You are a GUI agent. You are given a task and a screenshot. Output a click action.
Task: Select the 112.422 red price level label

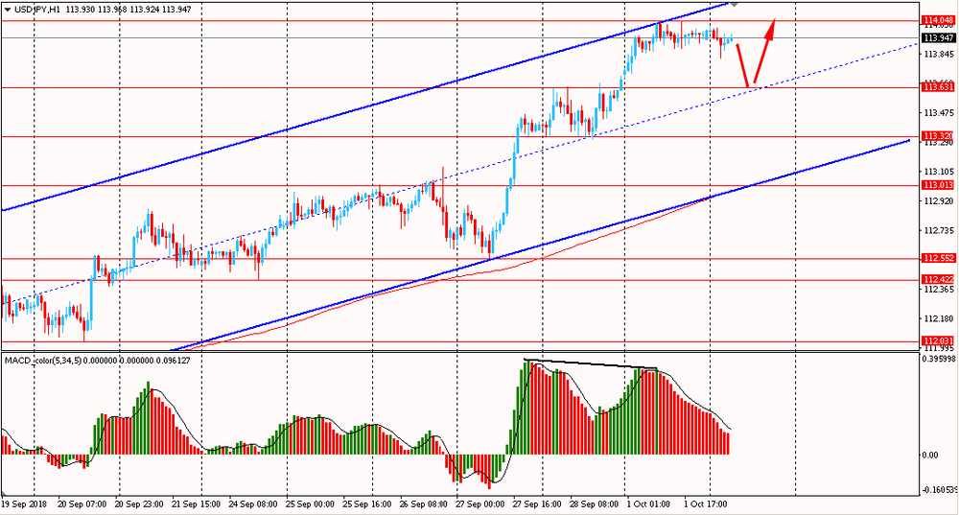pyautogui.click(x=938, y=279)
